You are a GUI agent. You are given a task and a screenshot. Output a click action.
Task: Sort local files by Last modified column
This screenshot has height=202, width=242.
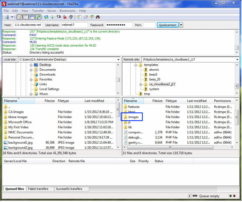(94, 101)
